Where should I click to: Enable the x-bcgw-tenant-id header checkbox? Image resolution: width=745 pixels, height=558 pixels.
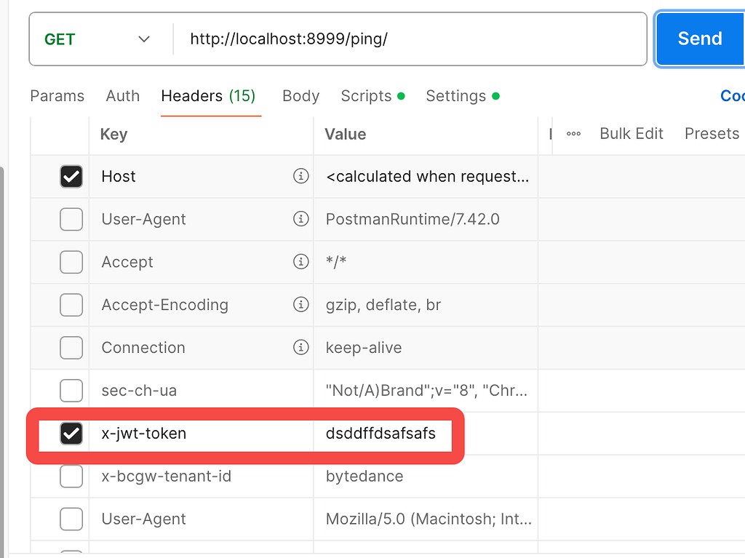[71, 477]
